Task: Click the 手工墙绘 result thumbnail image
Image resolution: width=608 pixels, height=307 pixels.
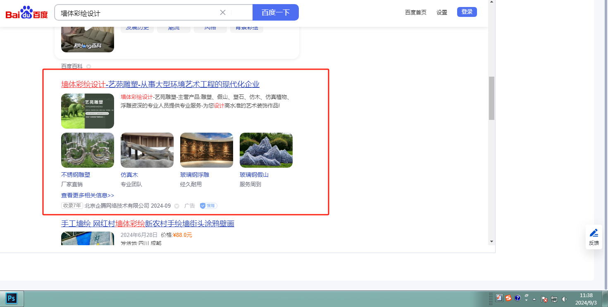Action: click(x=88, y=238)
